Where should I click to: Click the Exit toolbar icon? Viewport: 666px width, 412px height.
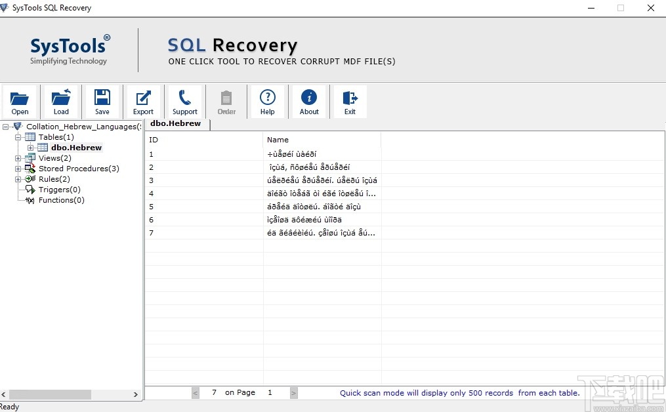[x=350, y=101]
